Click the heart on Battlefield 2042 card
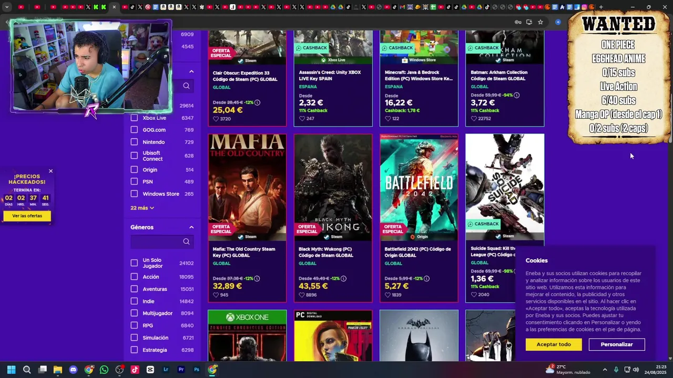The width and height of the screenshot is (673, 378). [x=388, y=295]
